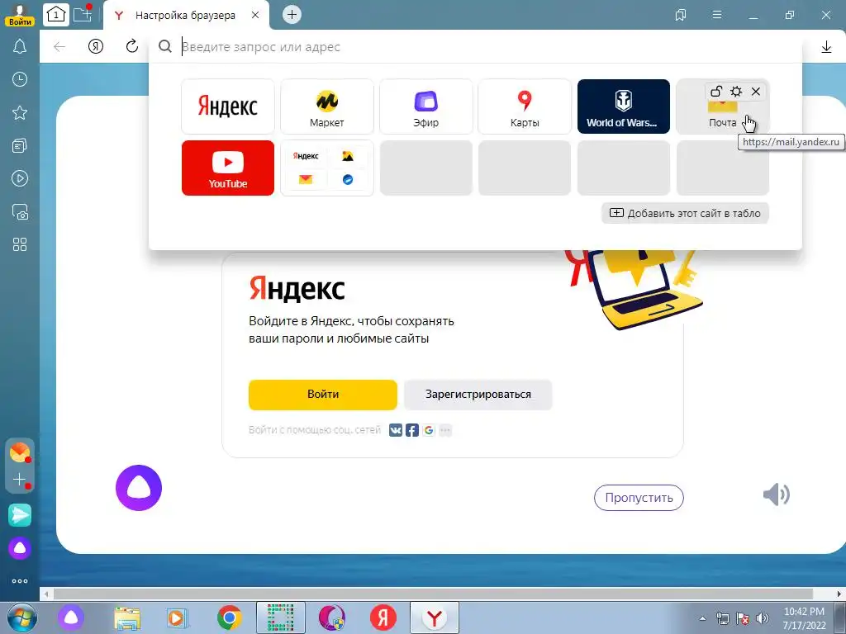Open Chrome from taskbar
Screen dimensions: 846x634
pos(230,617)
